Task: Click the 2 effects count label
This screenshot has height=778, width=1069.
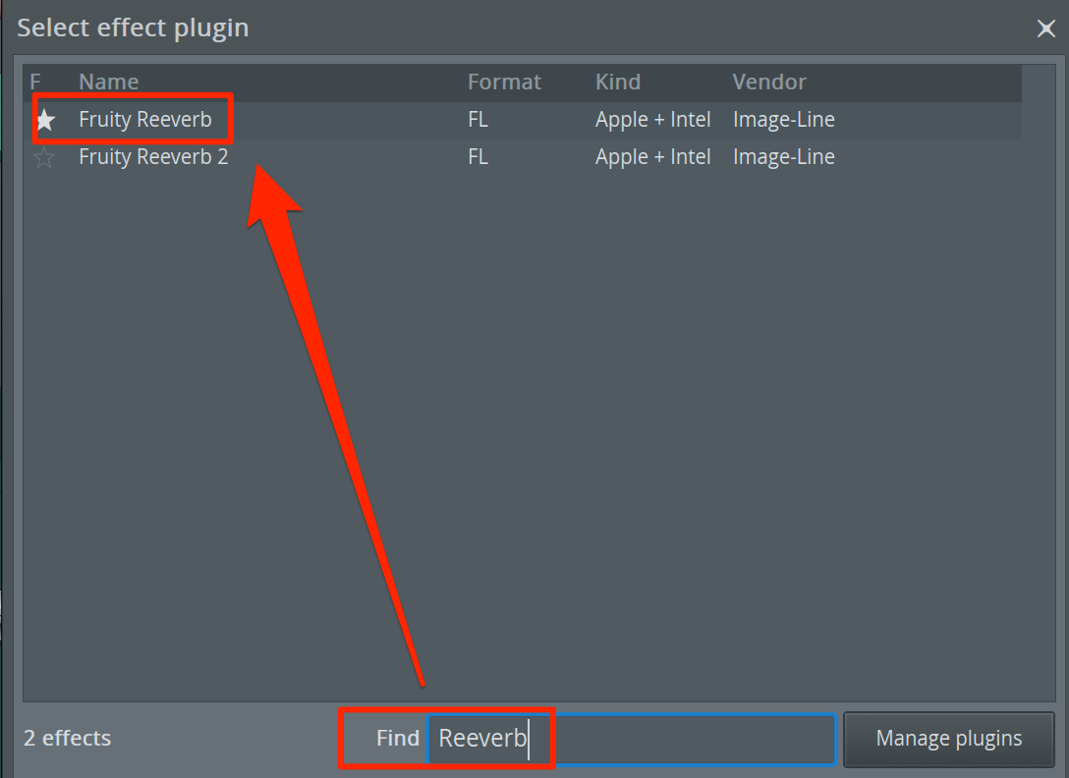Action: tap(68, 739)
